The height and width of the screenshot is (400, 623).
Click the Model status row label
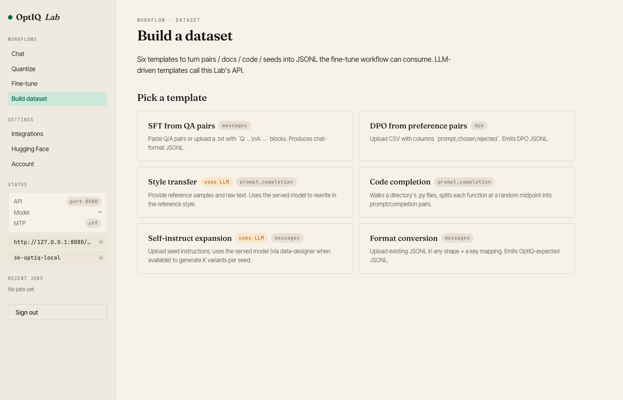tap(21, 212)
